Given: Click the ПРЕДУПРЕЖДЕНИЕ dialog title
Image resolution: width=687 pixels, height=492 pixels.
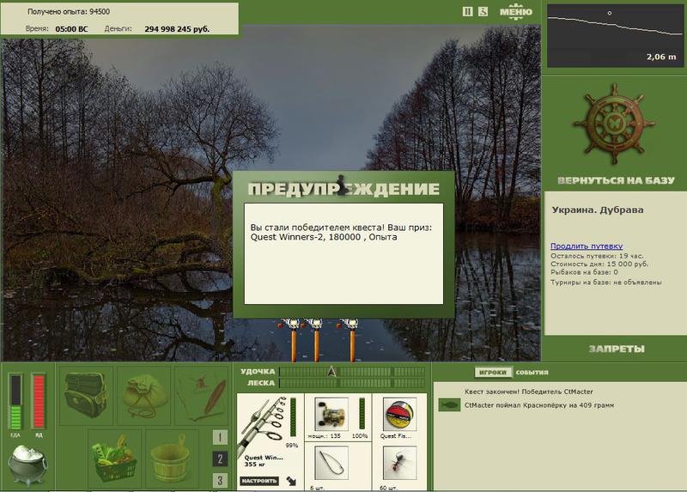Looking at the screenshot, I should coord(343,189).
